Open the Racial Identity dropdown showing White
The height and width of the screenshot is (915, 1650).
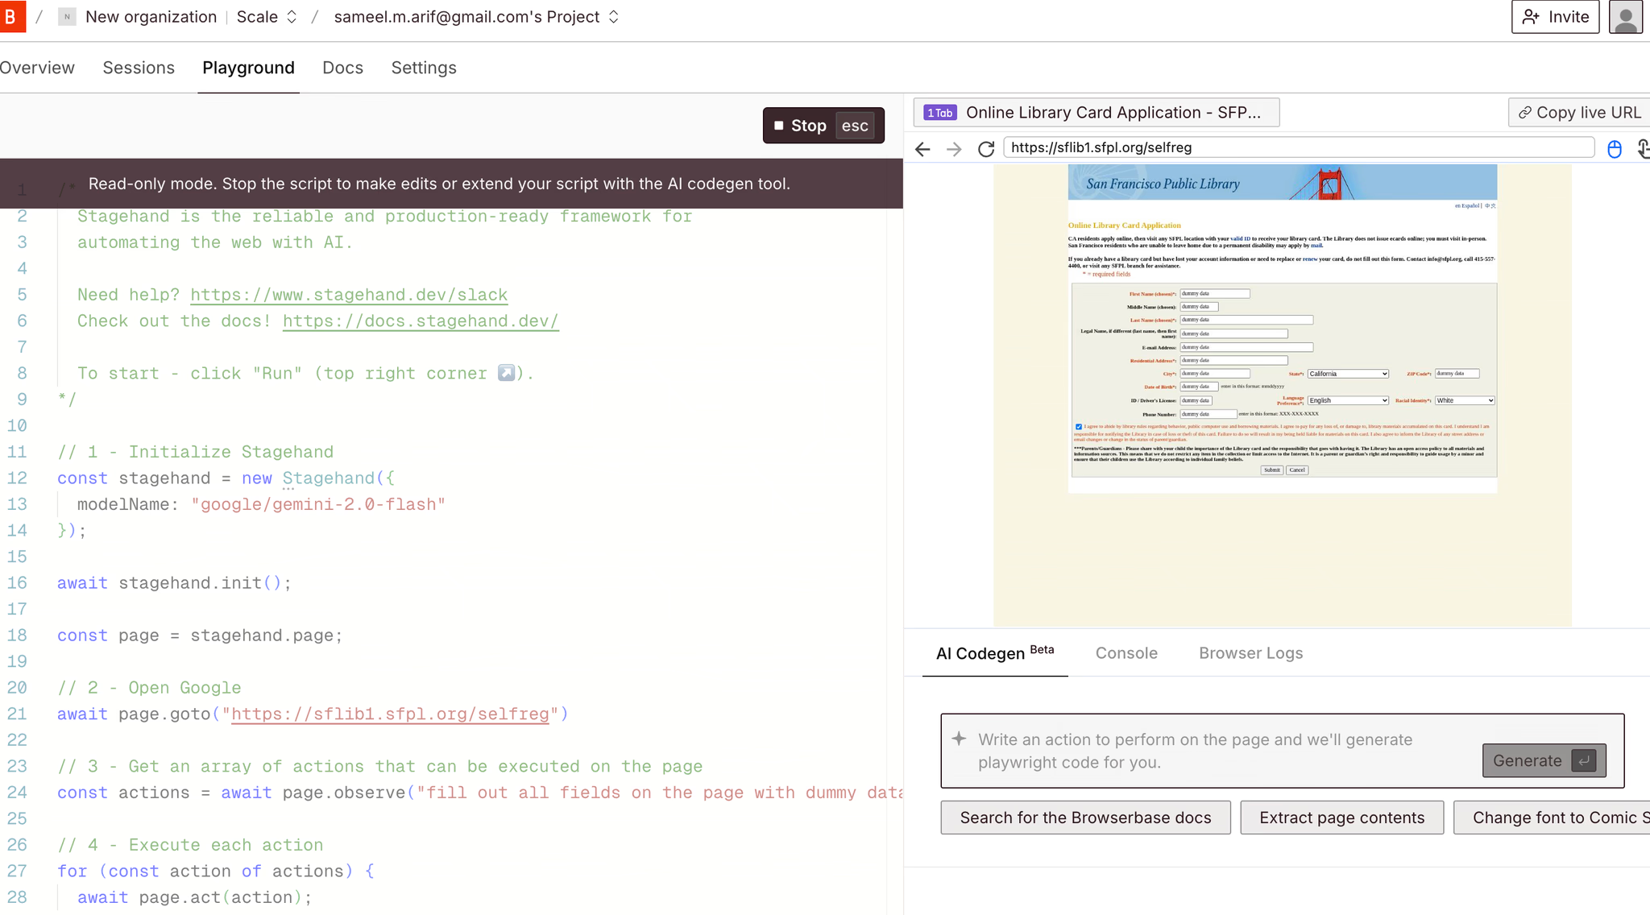(x=1465, y=400)
